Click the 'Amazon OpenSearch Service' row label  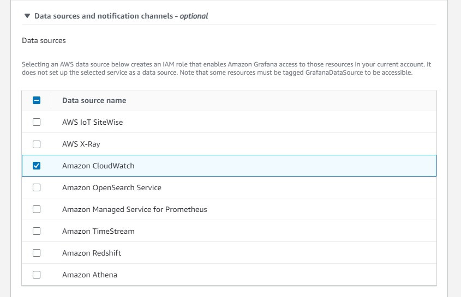click(112, 187)
